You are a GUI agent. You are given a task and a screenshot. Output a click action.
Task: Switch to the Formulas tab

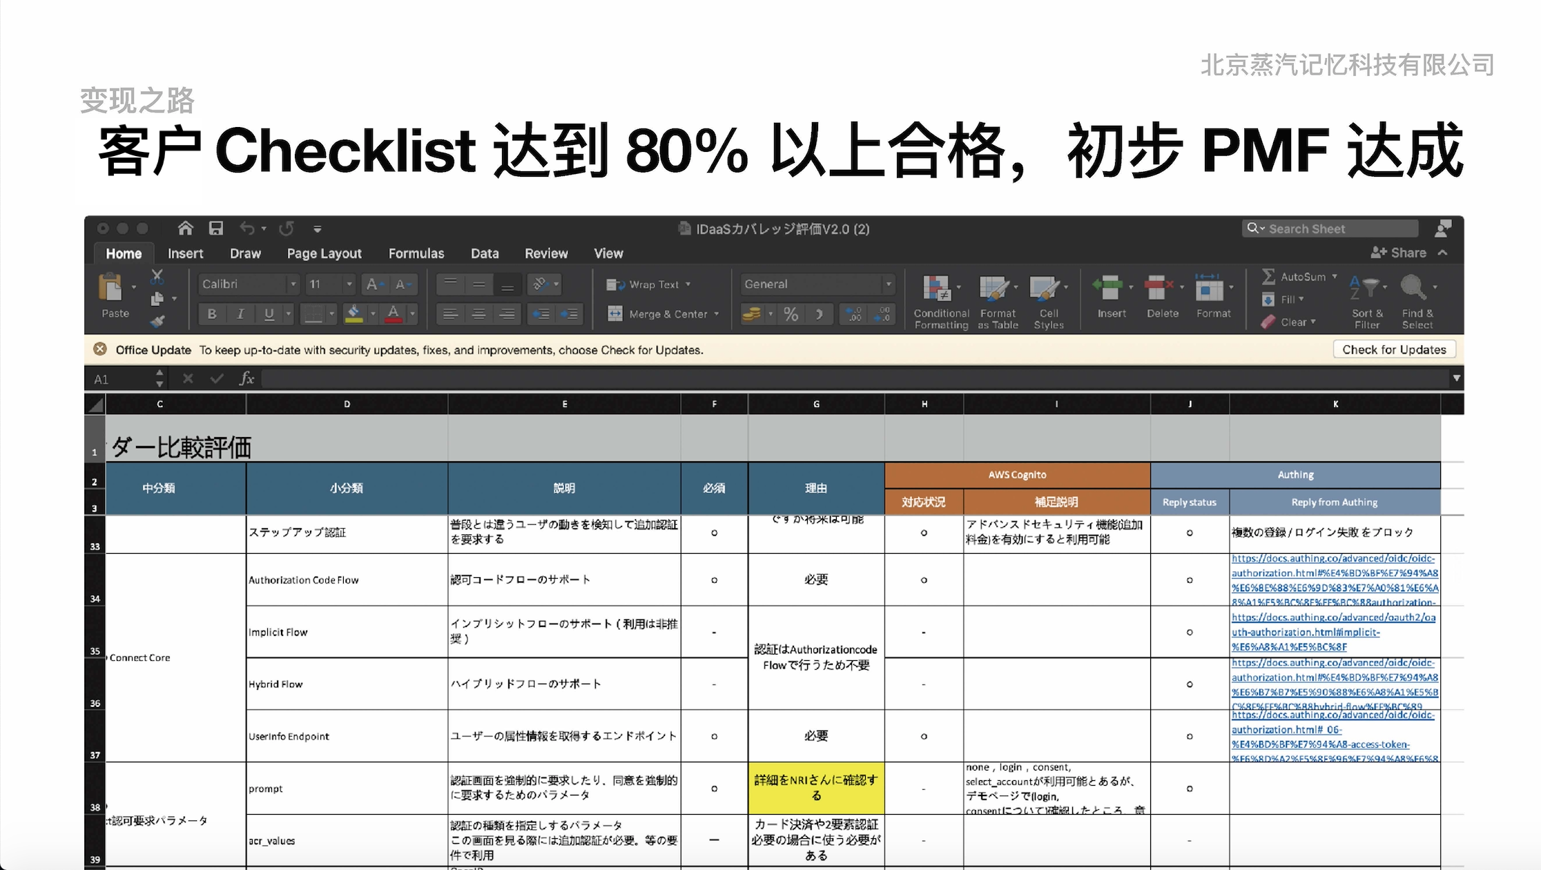click(416, 253)
